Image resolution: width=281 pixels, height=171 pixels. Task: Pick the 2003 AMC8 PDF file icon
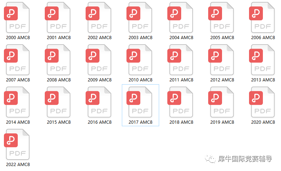click(x=139, y=17)
